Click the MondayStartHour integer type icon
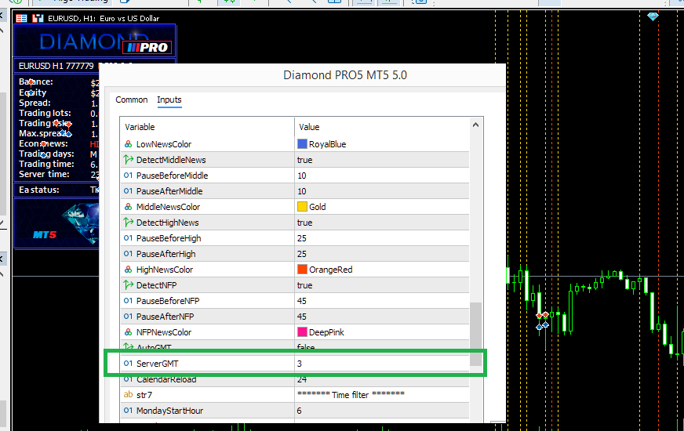The width and height of the screenshot is (684, 431). click(x=128, y=410)
